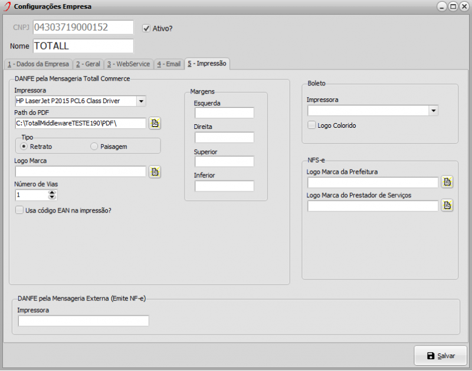
Task: Click browse icon next to Path do PDF
Action: click(x=155, y=123)
